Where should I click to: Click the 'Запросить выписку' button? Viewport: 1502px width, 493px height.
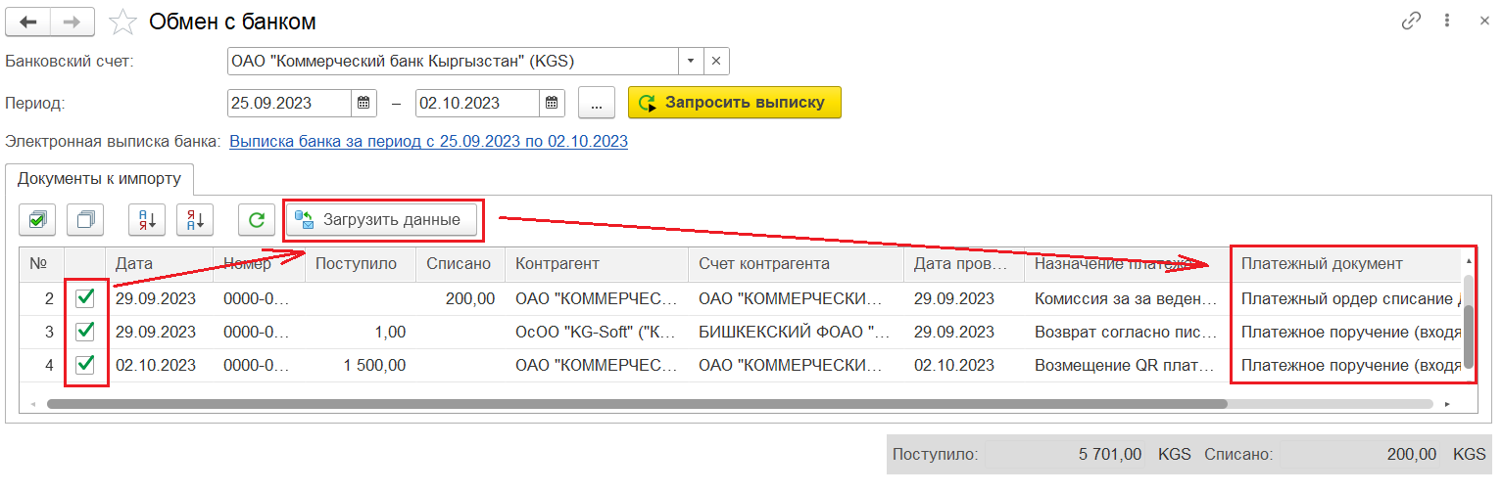(x=734, y=103)
